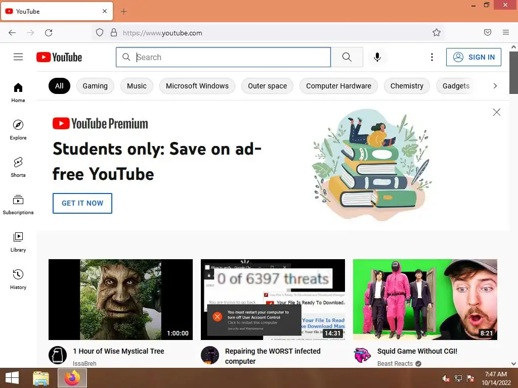Screen dimensions: 518x388
Task: Select the All category chip
Action: point(60,86)
